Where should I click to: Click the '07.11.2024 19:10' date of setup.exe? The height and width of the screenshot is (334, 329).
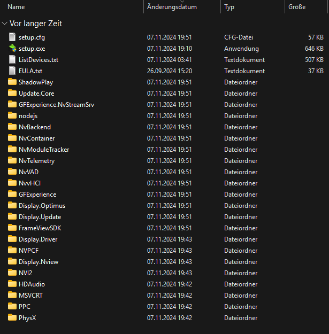click(x=170, y=49)
